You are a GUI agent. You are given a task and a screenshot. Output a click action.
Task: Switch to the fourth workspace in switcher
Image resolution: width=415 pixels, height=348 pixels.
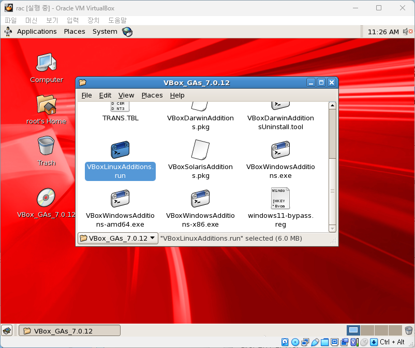(x=395, y=330)
